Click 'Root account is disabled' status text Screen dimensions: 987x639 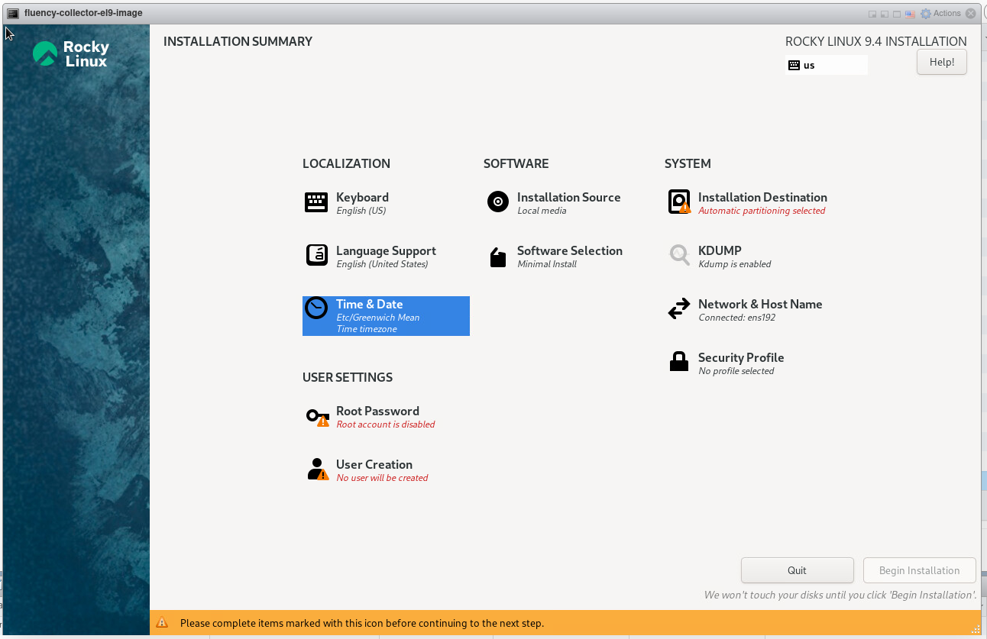(386, 424)
